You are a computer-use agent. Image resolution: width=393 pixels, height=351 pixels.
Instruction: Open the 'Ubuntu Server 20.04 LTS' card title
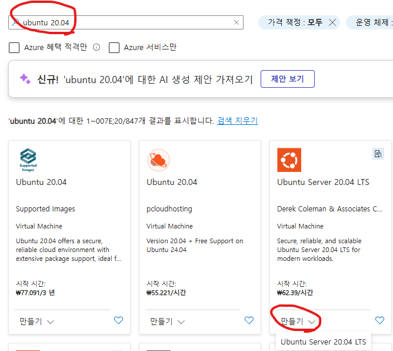(x=323, y=182)
